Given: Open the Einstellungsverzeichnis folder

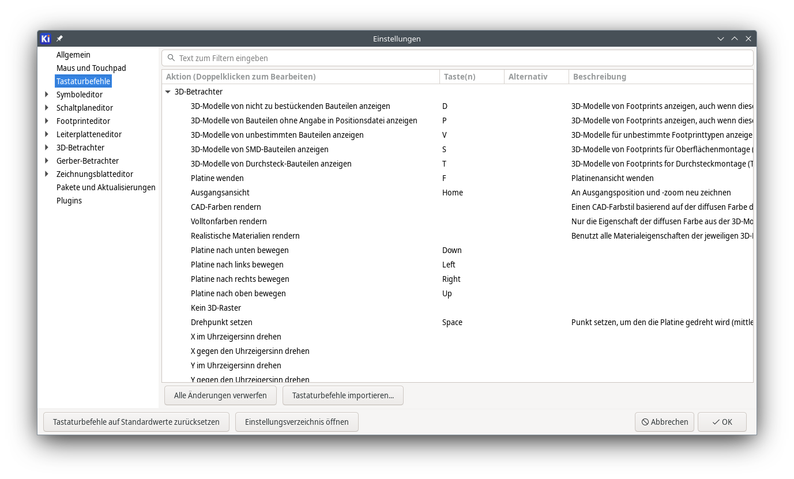Looking at the screenshot, I should [x=296, y=421].
